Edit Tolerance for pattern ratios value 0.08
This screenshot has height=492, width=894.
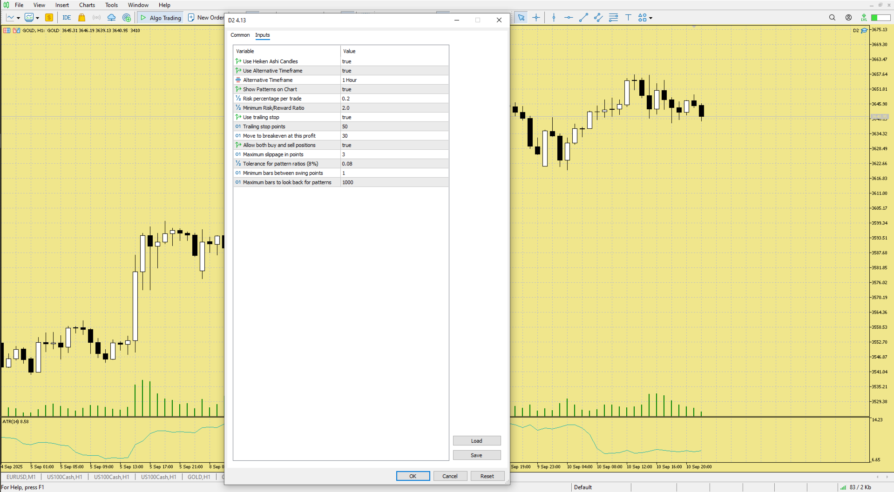(x=394, y=164)
